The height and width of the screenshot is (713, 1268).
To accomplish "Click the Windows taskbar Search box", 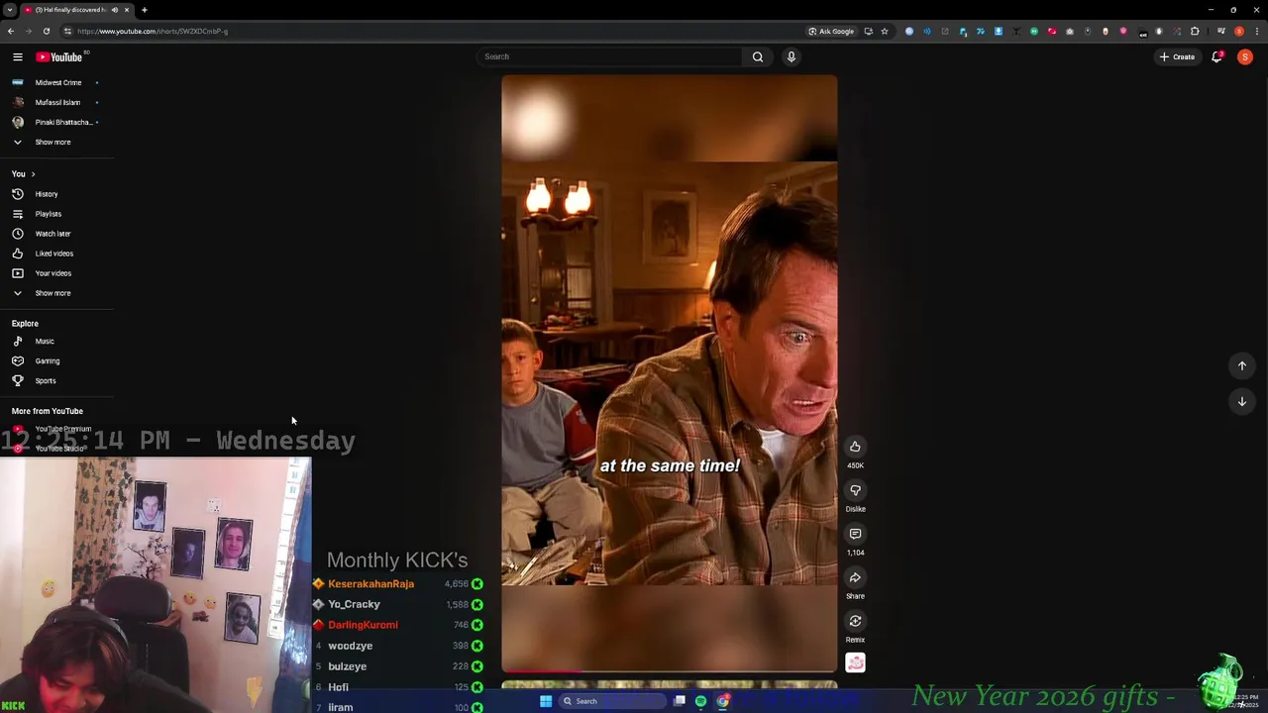I will [610, 701].
